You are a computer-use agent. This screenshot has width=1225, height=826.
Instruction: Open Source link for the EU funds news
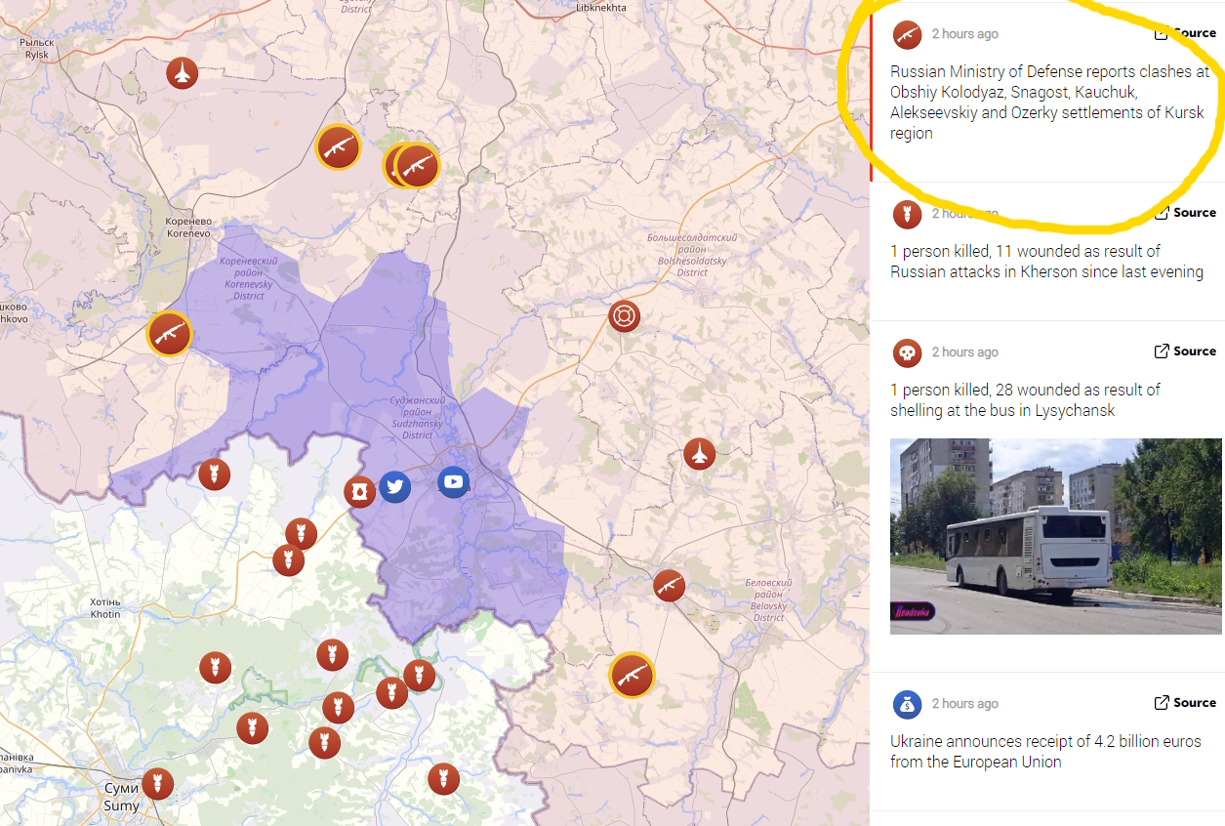pos(1185,703)
